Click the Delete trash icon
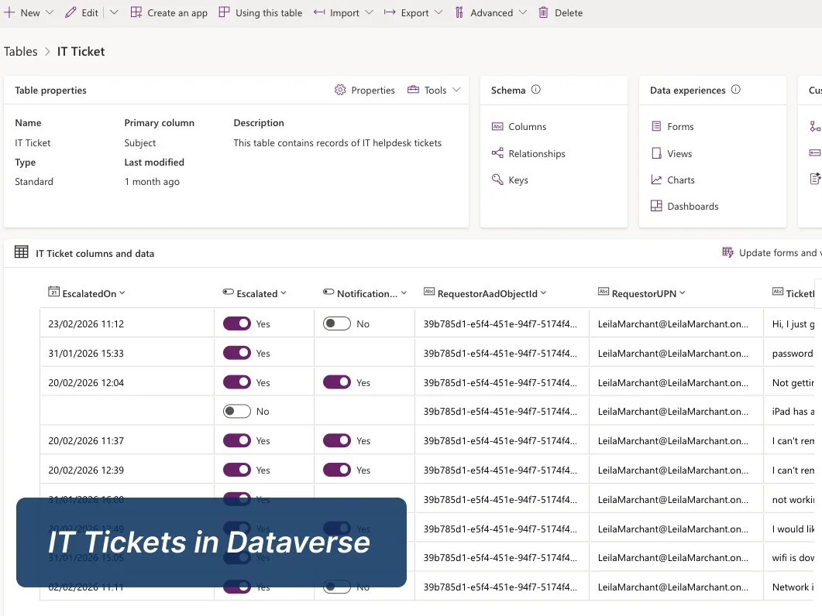822x616 pixels. pyautogui.click(x=544, y=12)
